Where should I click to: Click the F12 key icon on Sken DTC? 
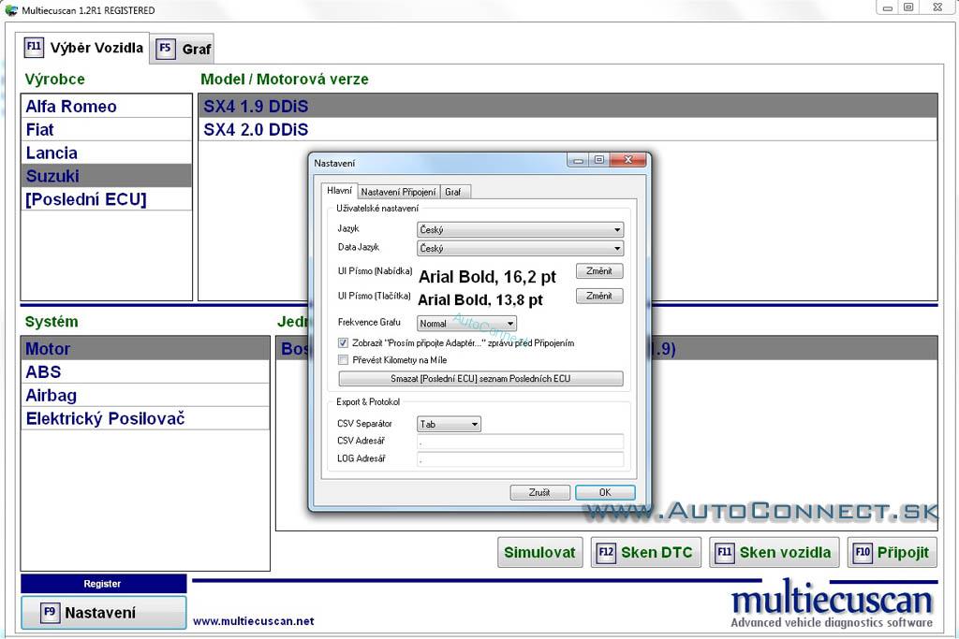pyautogui.click(x=606, y=553)
